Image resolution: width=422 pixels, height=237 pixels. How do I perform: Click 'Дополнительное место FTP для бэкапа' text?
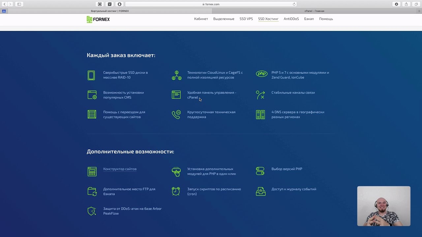pyautogui.click(x=129, y=191)
